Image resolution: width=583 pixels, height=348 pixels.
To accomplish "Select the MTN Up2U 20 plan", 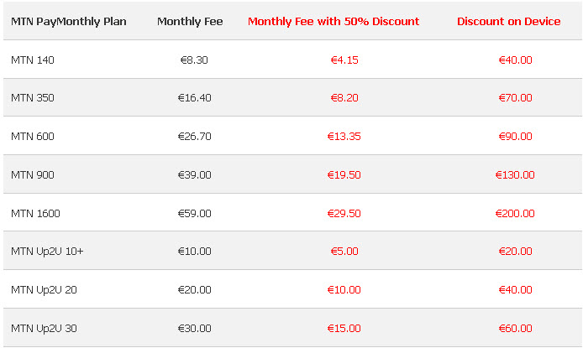I will [x=44, y=290].
